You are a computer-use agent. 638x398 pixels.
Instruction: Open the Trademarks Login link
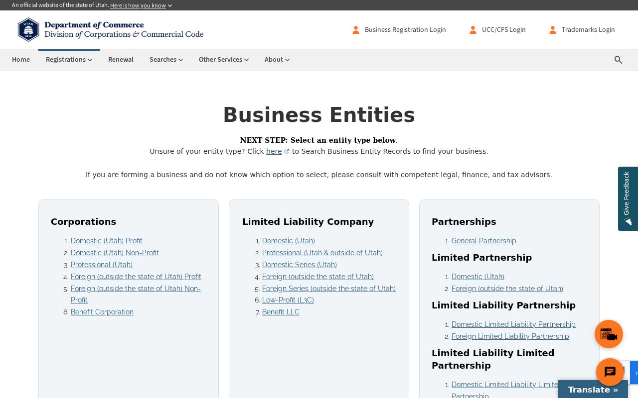click(x=588, y=30)
